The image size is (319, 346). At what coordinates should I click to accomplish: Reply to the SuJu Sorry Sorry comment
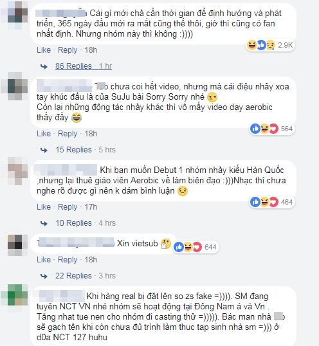click(68, 134)
